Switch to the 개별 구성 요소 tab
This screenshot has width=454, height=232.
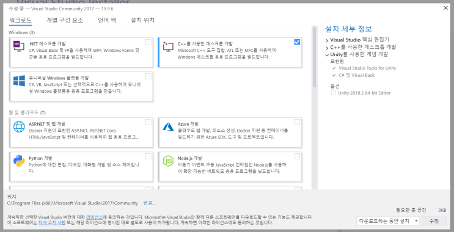65,20
